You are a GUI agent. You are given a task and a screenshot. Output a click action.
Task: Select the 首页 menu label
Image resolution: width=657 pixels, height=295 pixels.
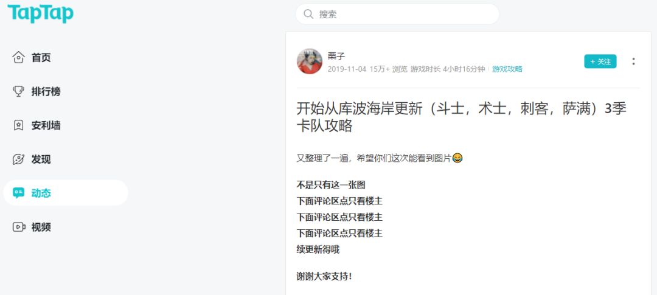click(x=41, y=57)
